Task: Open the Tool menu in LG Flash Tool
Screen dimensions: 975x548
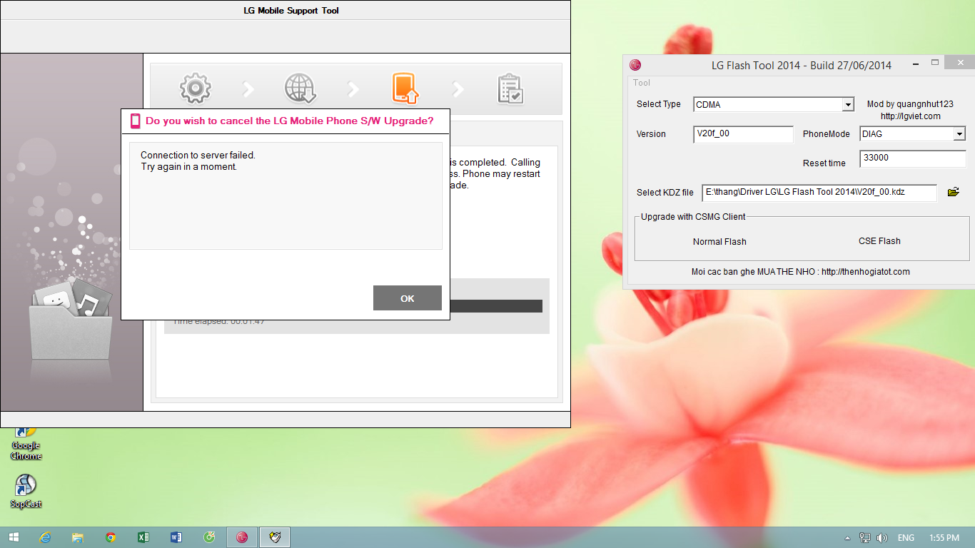Action: (642, 83)
